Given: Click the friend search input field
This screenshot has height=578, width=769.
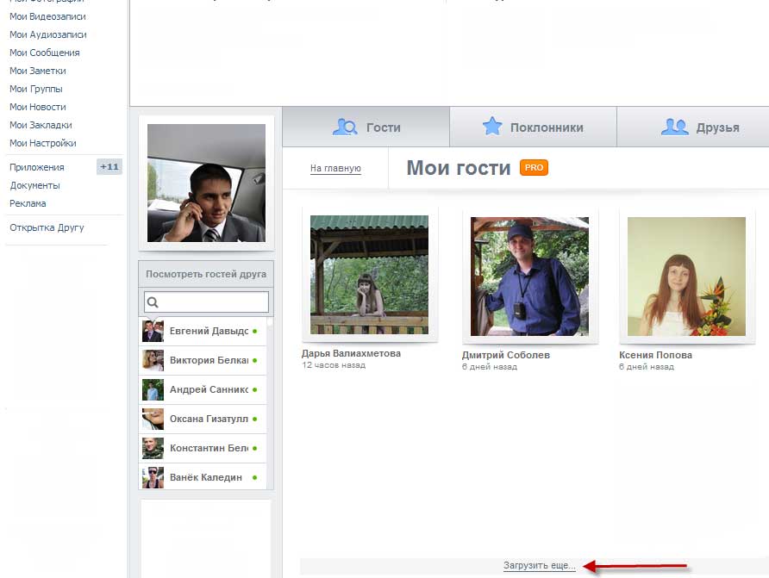Looking at the screenshot, I should [x=206, y=301].
